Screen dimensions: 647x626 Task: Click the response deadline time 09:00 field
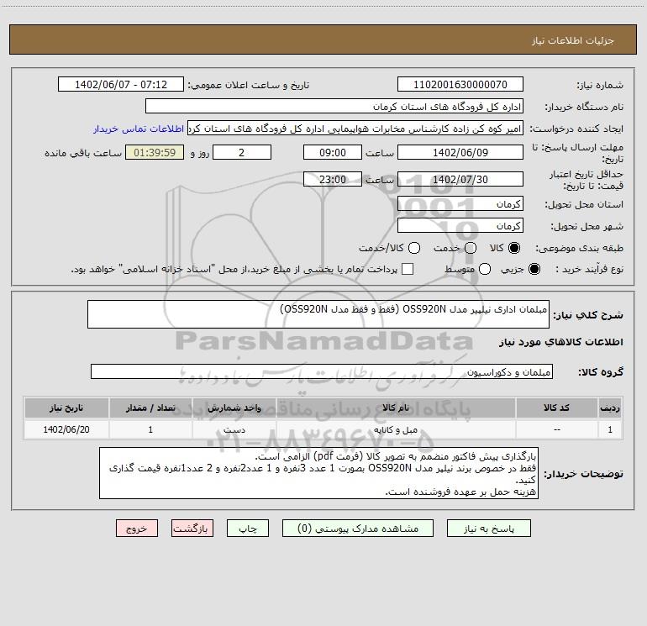click(333, 152)
